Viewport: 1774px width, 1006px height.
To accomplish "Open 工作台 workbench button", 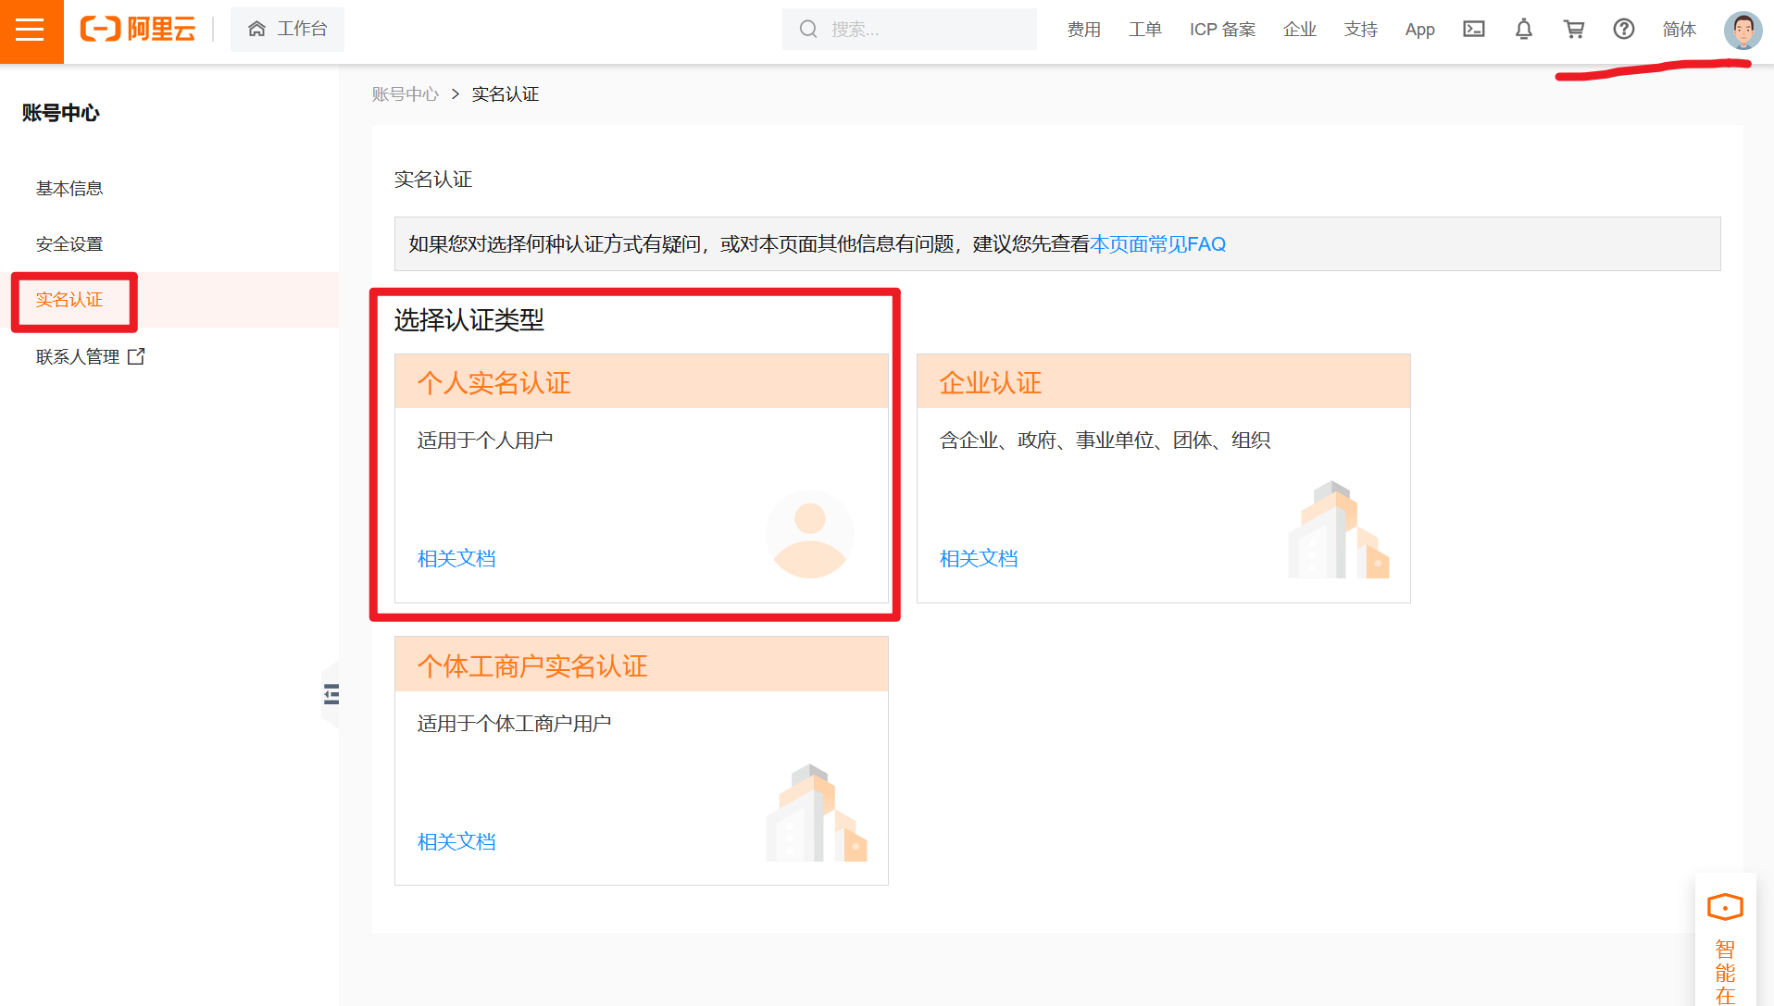I will 287,30.
